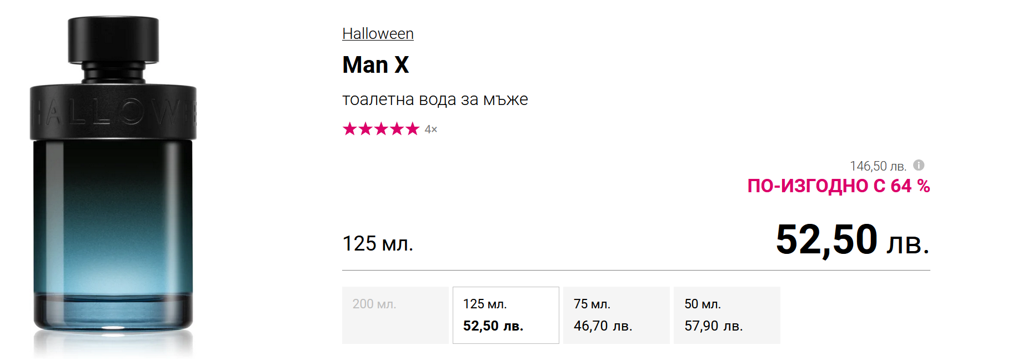Image resolution: width=1017 pixels, height=360 pixels.
Task: Click the original price 146,50 лв.
Action: pyautogui.click(x=878, y=166)
